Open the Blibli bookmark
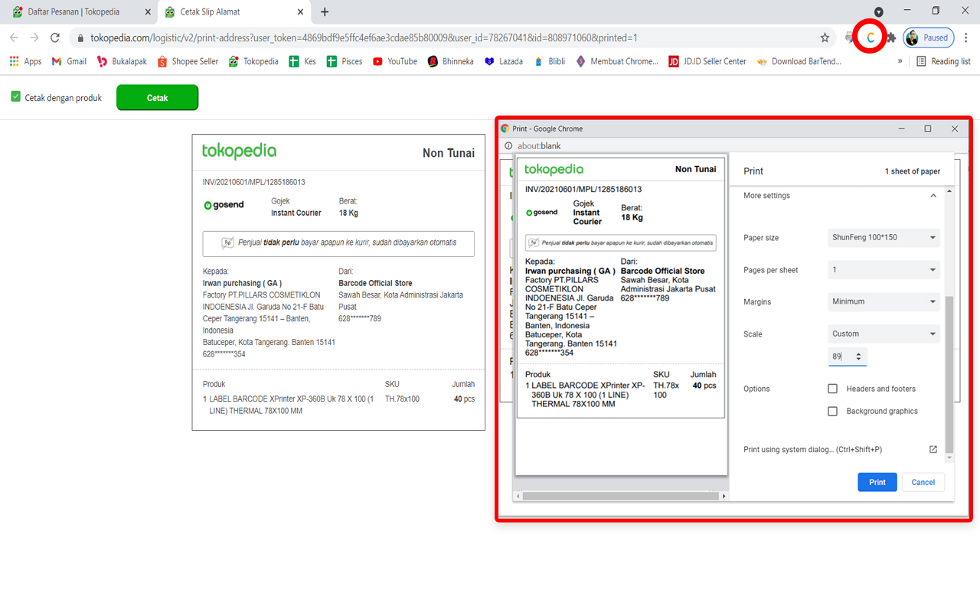The width and height of the screenshot is (980, 612). pos(550,61)
